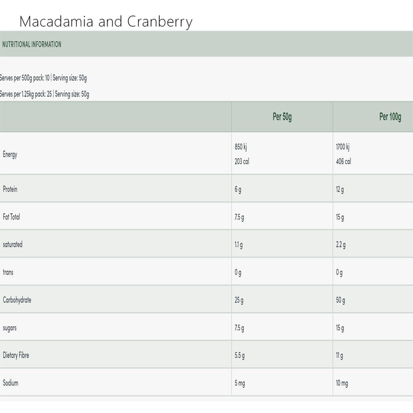413x413 pixels.
Task: Click the 1.25kg pack serving text
Action: click(x=45, y=94)
